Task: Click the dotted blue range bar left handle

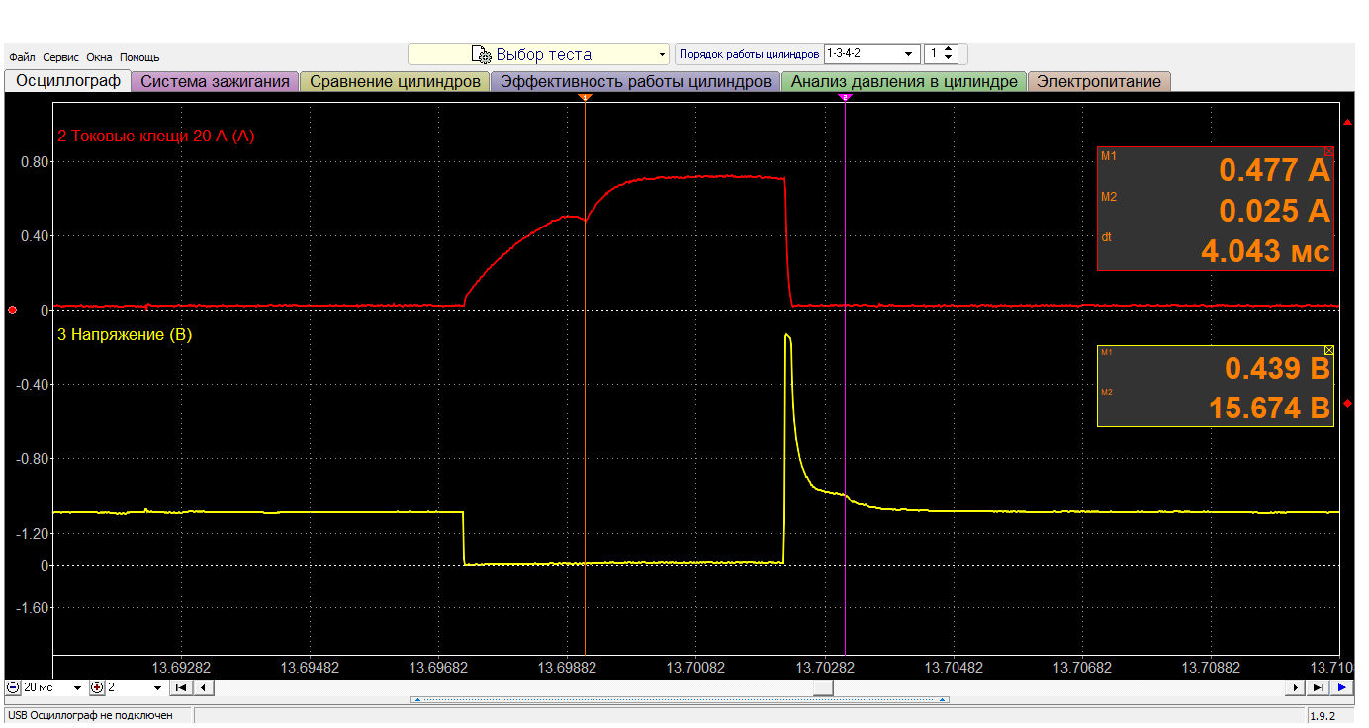Action: pos(416,699)
